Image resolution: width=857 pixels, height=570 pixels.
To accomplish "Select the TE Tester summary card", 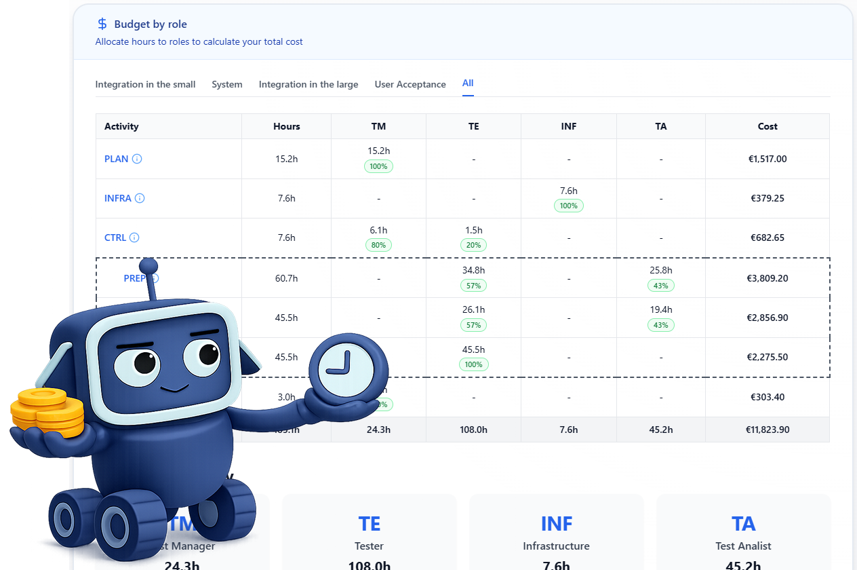I will point(370,533).
